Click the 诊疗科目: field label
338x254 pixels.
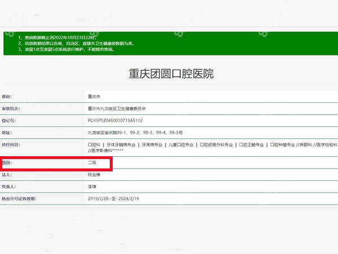11,145
